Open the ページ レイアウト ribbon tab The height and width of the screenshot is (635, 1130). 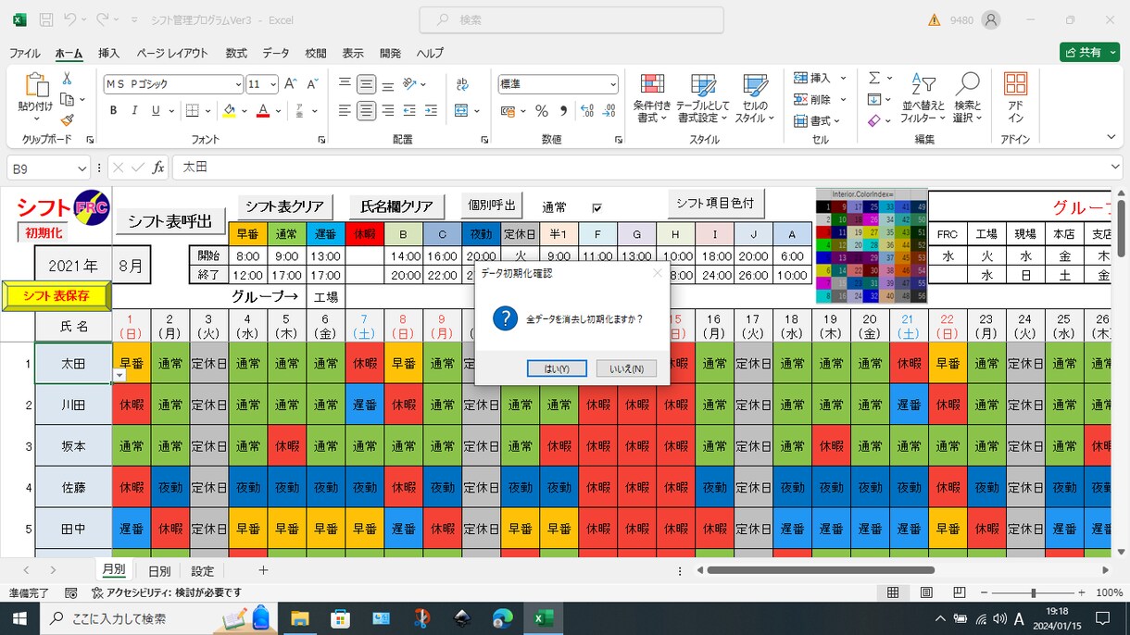pyautogui.click(x=172, y=54)
